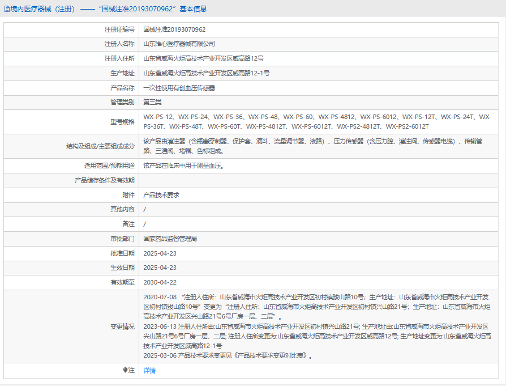
Task: Click approval department 国家药品监督管理局
Action: [170, 239]
